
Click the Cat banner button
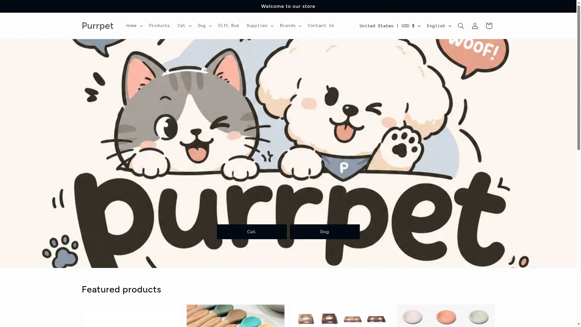pos(252,232)
